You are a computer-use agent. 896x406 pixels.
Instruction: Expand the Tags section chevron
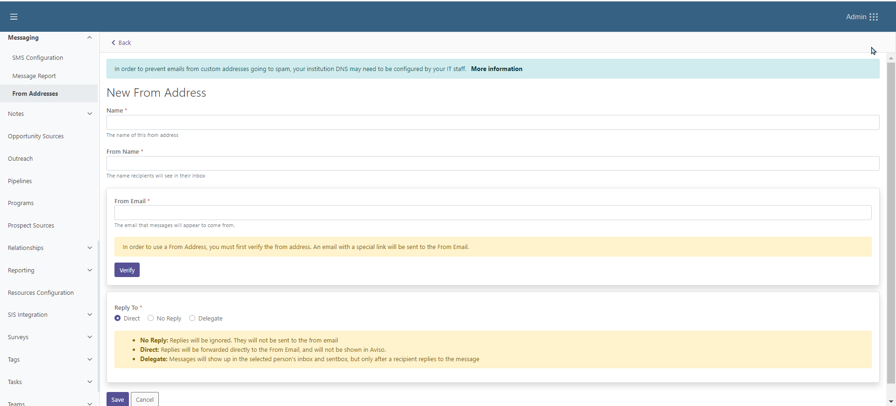pos(90,359)
